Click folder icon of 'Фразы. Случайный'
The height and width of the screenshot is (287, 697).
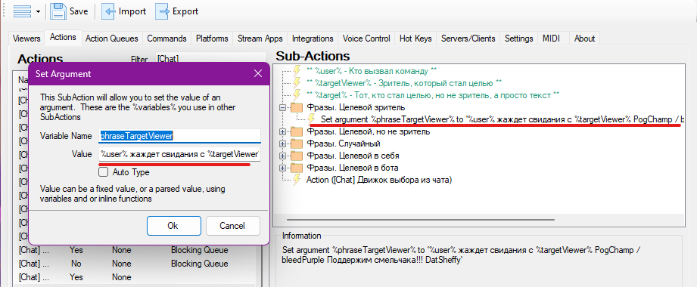[297, 143]
